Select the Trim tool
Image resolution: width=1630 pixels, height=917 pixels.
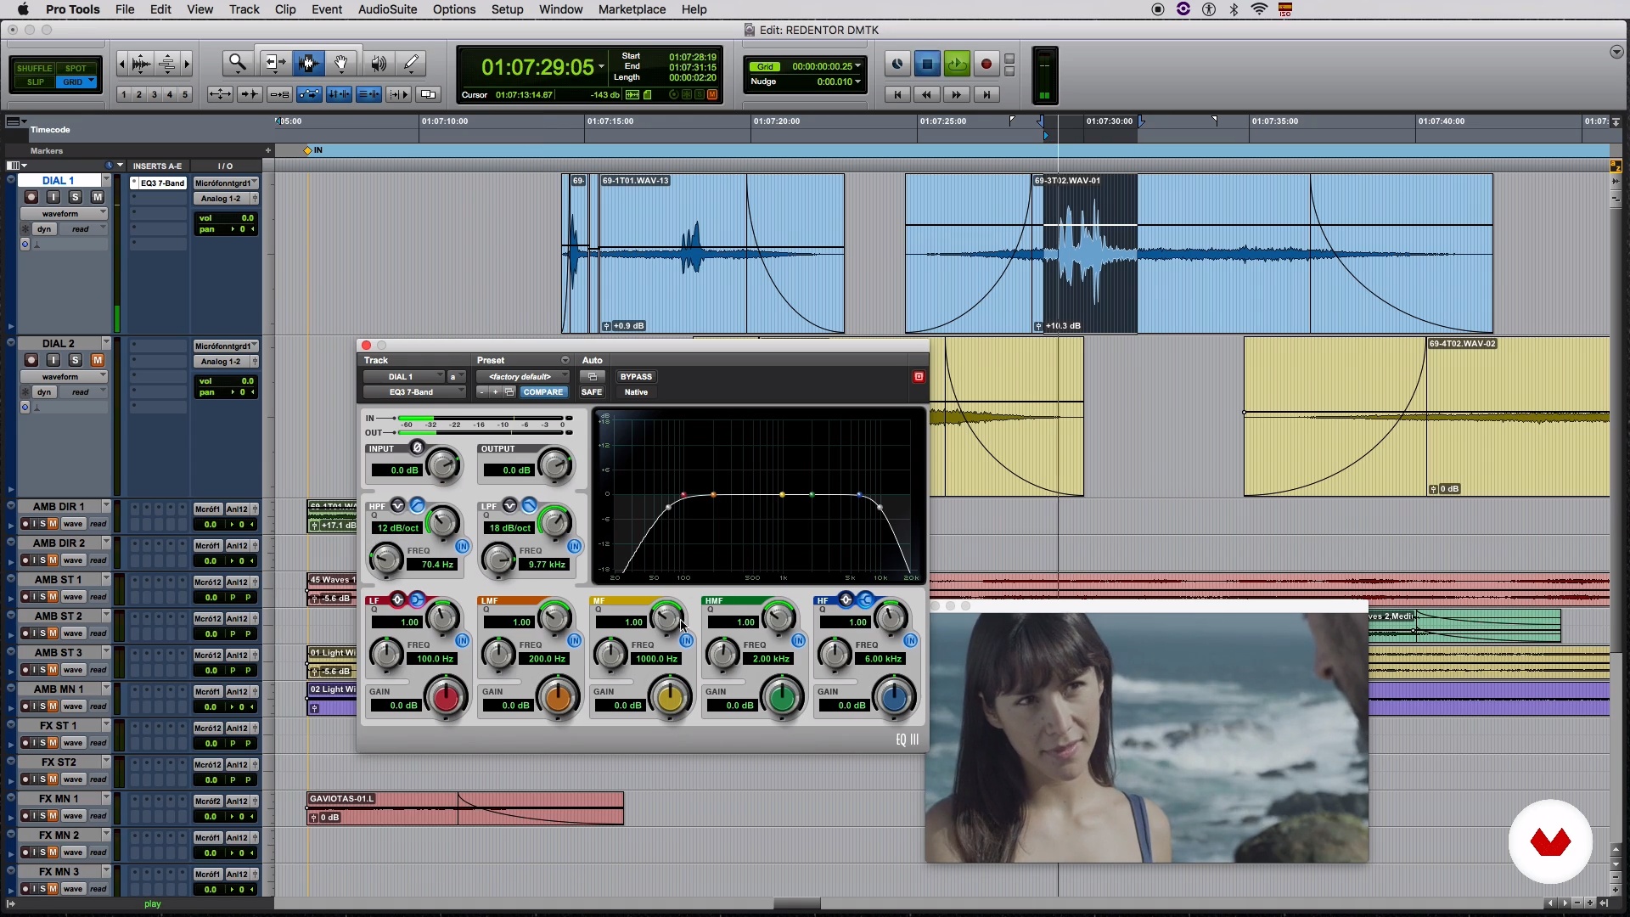274,63
